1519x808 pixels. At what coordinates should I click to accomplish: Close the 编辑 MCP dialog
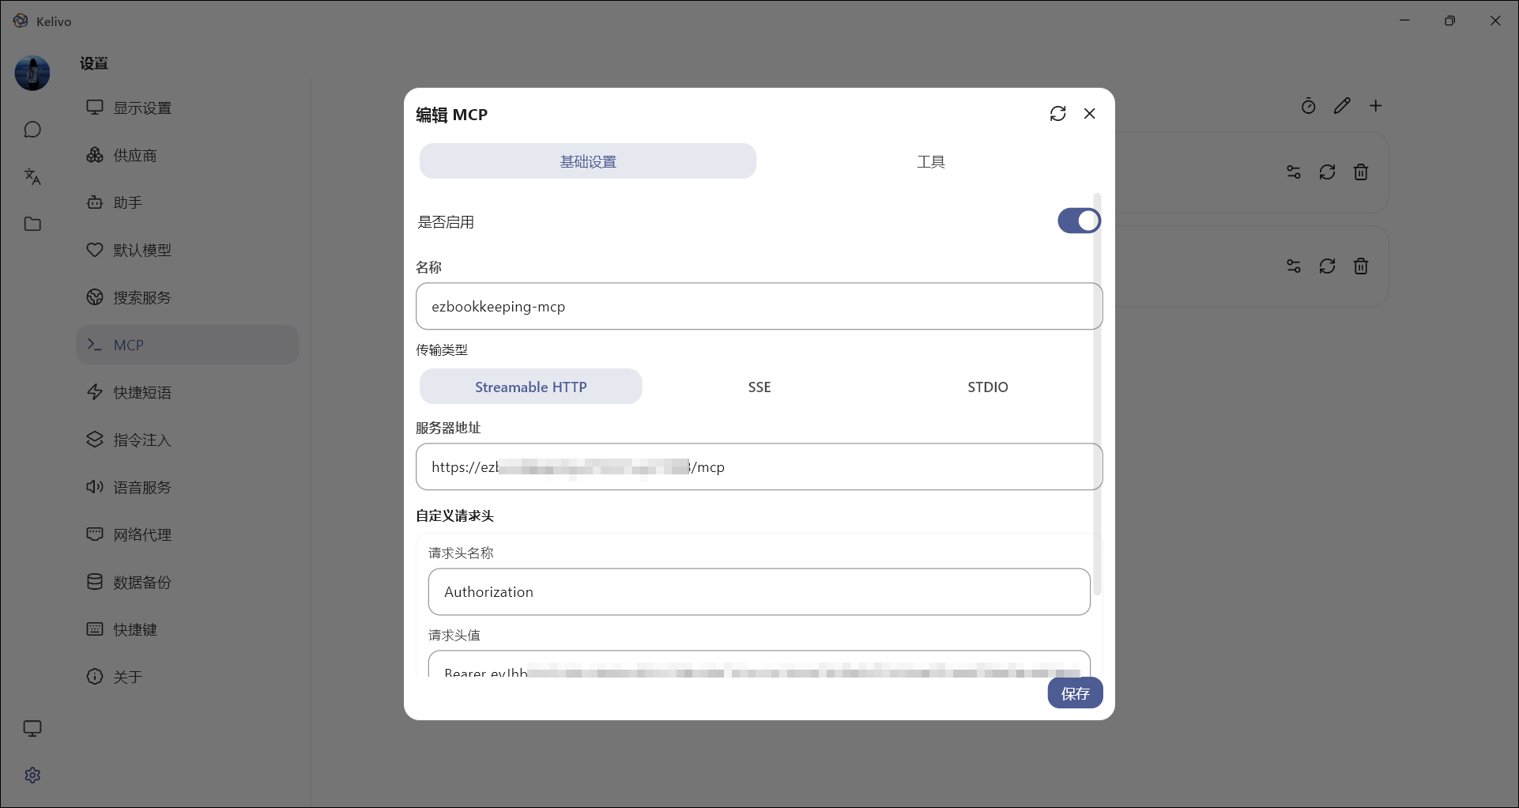click(1090, 114)
